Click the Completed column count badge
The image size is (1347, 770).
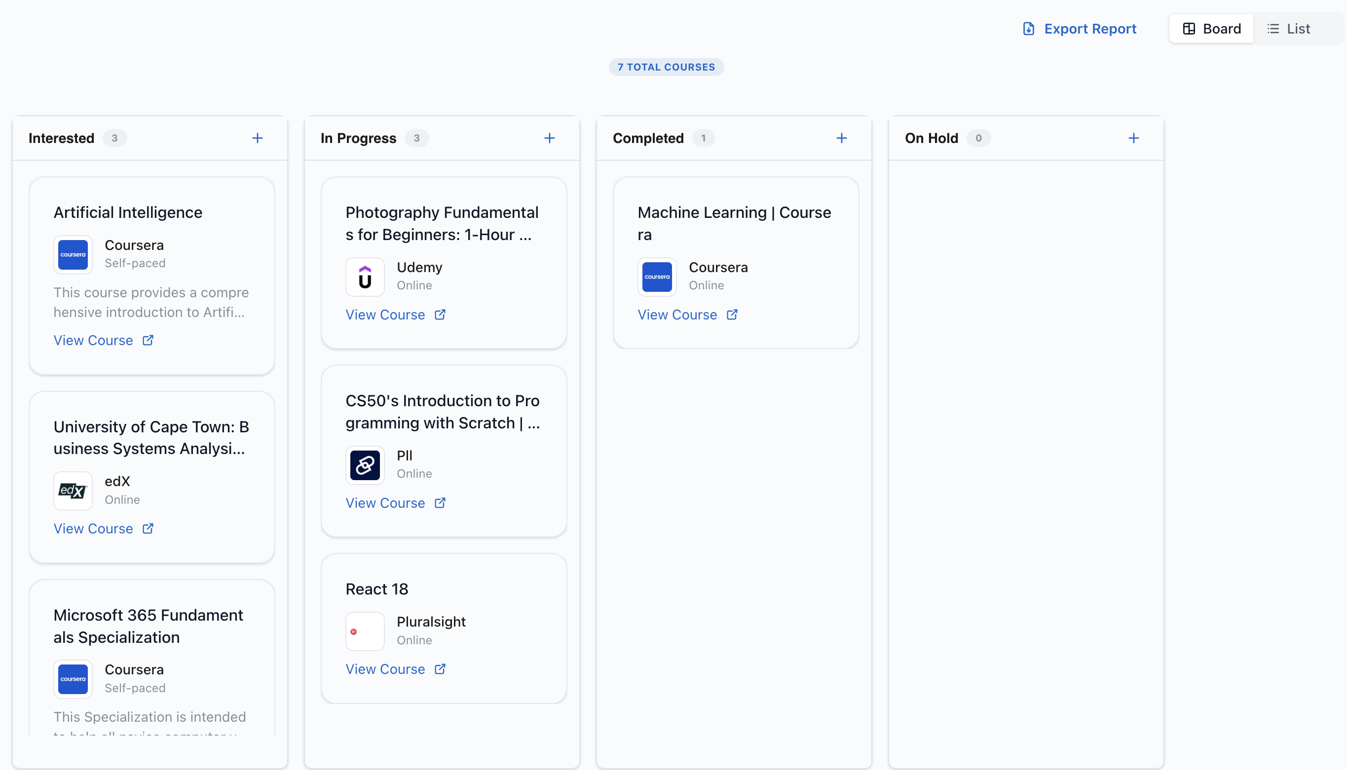tap(704, 138)
